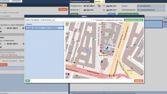Click the Пирожковая label on the map
The width and height of the screenshot is (167, 94).
pyautogui.click(x=104, y=55)
